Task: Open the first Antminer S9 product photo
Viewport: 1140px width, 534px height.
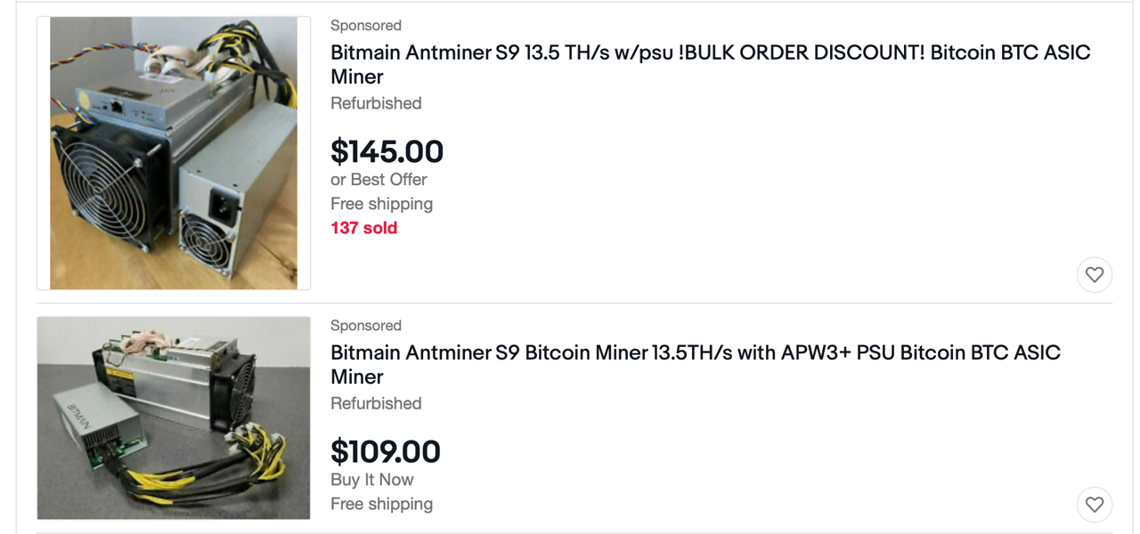Action: (x=174, y=153)
